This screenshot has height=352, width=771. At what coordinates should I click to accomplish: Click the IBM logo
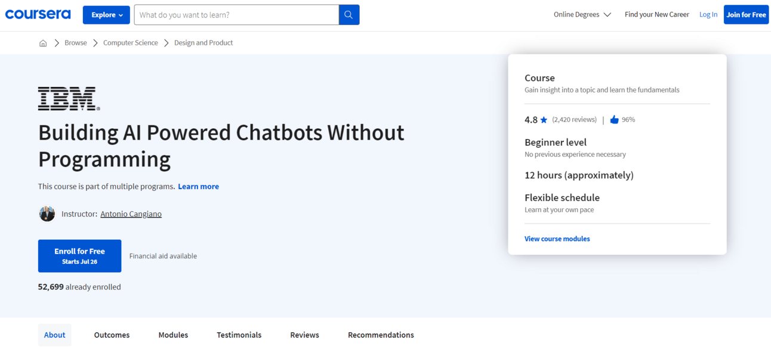[69, 98]
